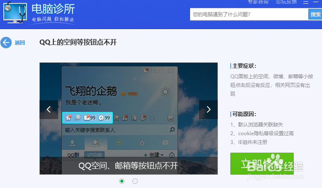Click the Q-circle tab icon in QQ panel
This screenshot has width=322, height=188.
[119, 143]
